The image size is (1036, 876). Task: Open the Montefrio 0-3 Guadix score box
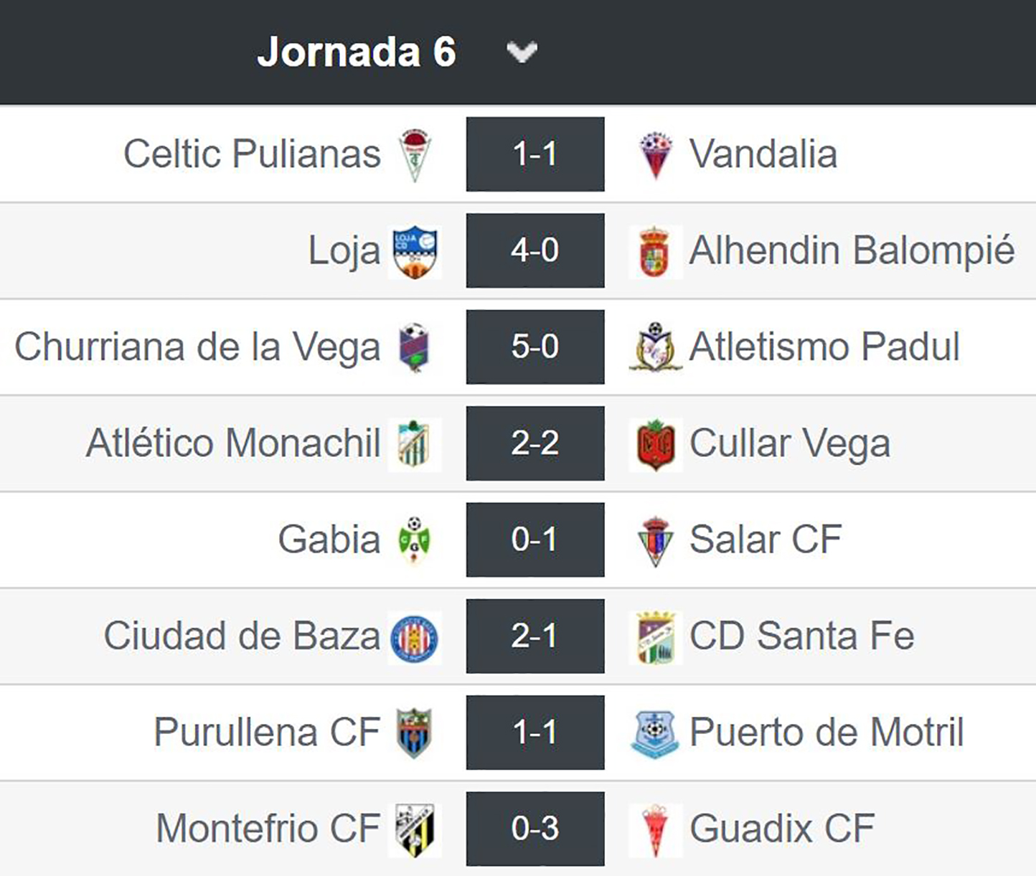(x=535, y=829)
